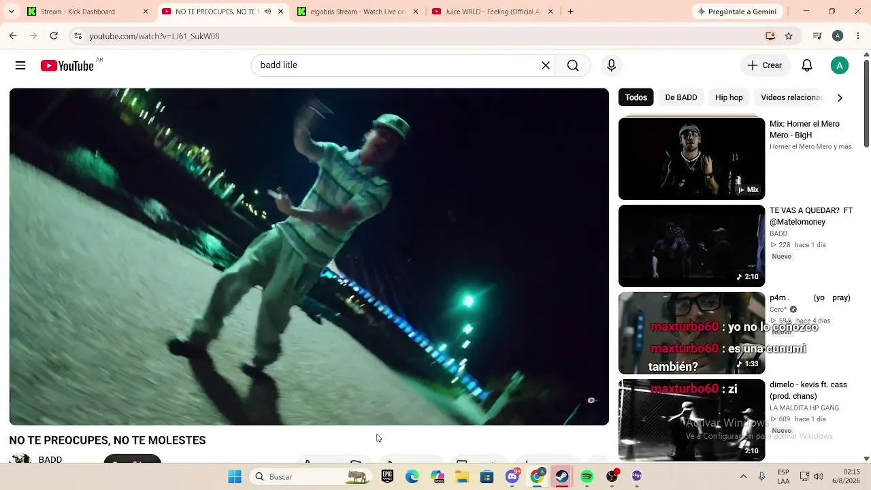Click the video player to pause
This screenshot has height=490, width=871.
coord(309,257)
